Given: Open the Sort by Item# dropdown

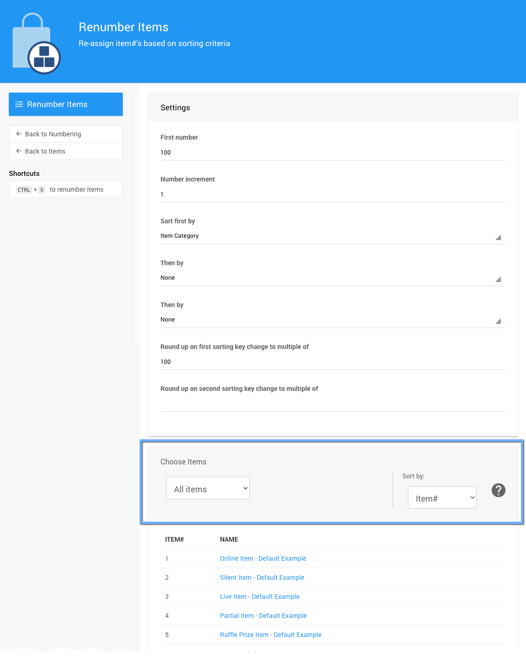Looking at the screenshot, I should click(442, 497).
